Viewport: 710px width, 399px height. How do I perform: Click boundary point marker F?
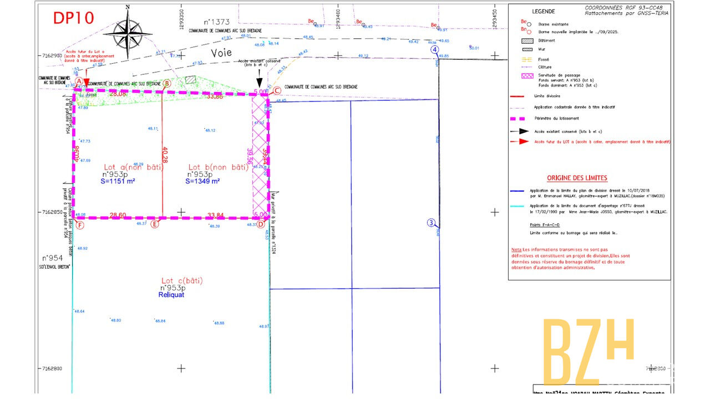[80, 225]
